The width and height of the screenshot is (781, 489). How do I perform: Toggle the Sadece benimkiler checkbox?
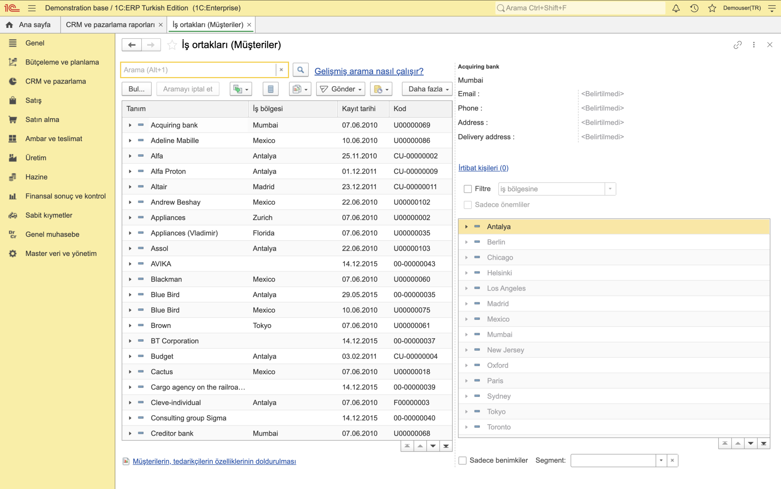463,460
